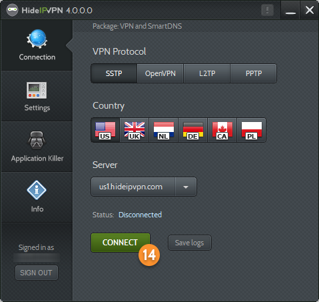The image size is (319, 302).
Task: Open the Connection panel globe icon
Action: pos(37,39)
